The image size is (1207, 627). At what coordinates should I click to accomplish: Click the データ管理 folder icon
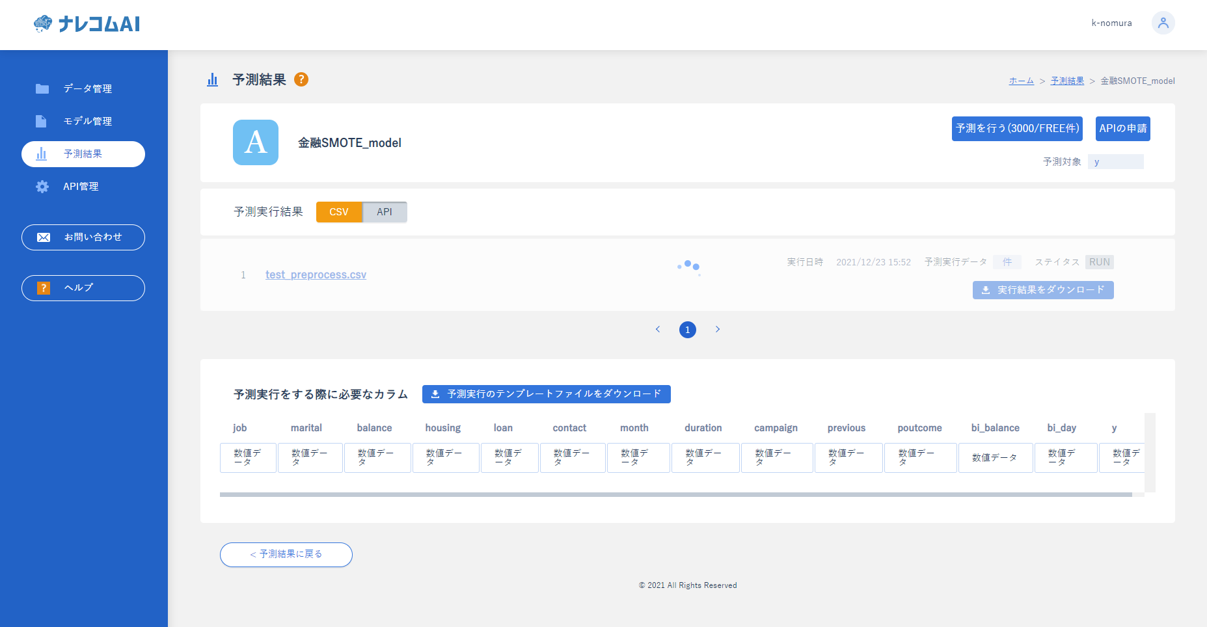[42, 88]
